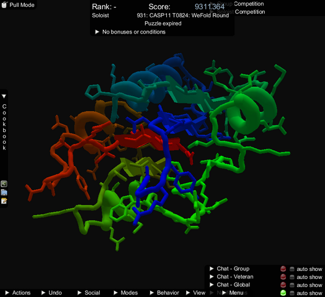Screen dimensions: 325x297
Task: Open the Cookbook blue folder icon
Action: click(x=4, y=192)
